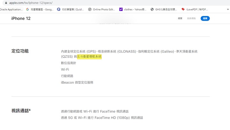Viewport: 230px width, 130px height.
Task: Open the 概覽 overview tab
Action: [x=180, y=18]
